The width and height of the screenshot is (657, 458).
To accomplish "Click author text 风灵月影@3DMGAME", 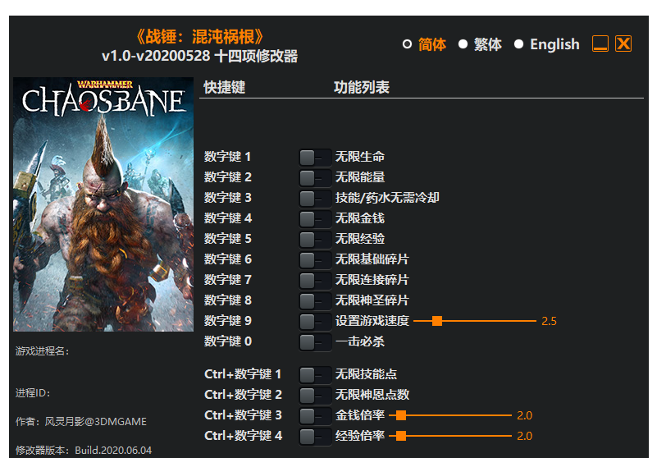I will (96, 422).
